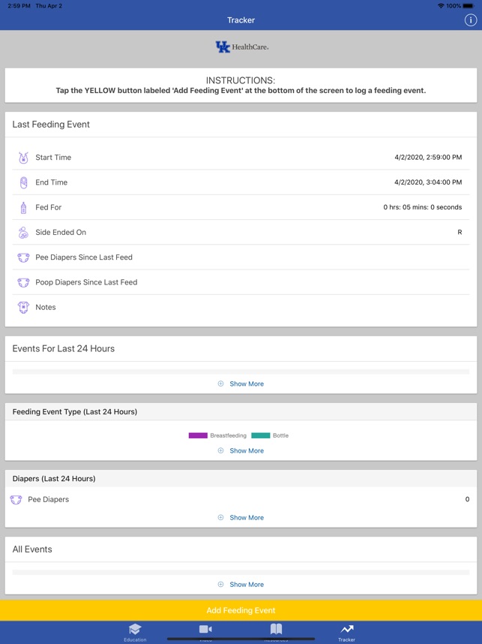
Task: Expand Show More under Diapers section
Action: tap(241, 517)
